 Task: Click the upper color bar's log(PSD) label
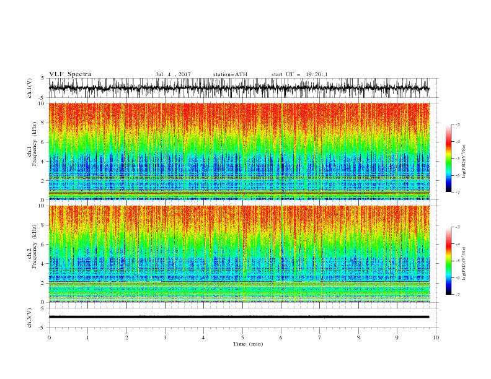coord(464,162)
